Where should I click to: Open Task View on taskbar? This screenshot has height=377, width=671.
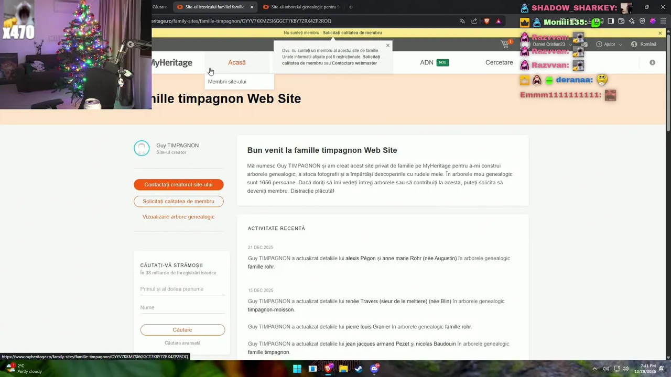pyautogui.click(x=312, y=369)
